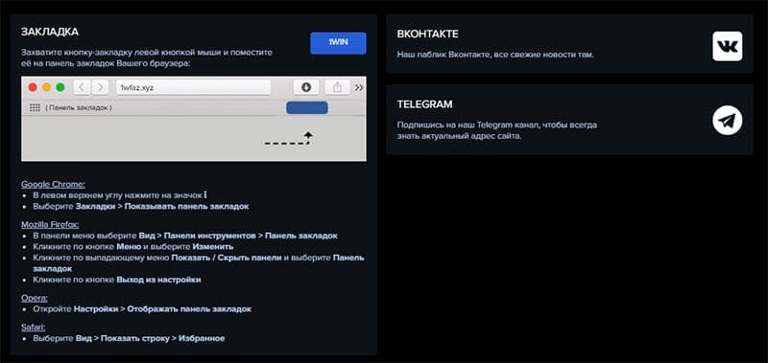
Task: Click text 'Подпишись на наш Telegram канал'
Action: [468, 125]
